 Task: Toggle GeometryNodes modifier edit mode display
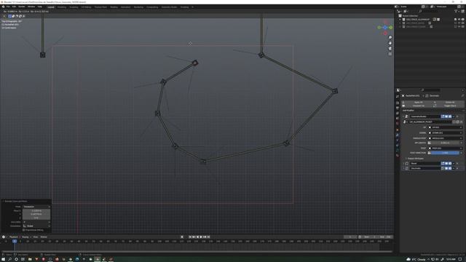pos(443,116)
